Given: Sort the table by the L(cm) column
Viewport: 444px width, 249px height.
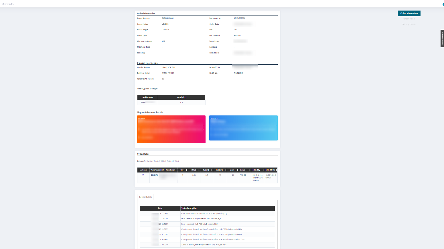Looking at the screenshot, I should point(233,170).
